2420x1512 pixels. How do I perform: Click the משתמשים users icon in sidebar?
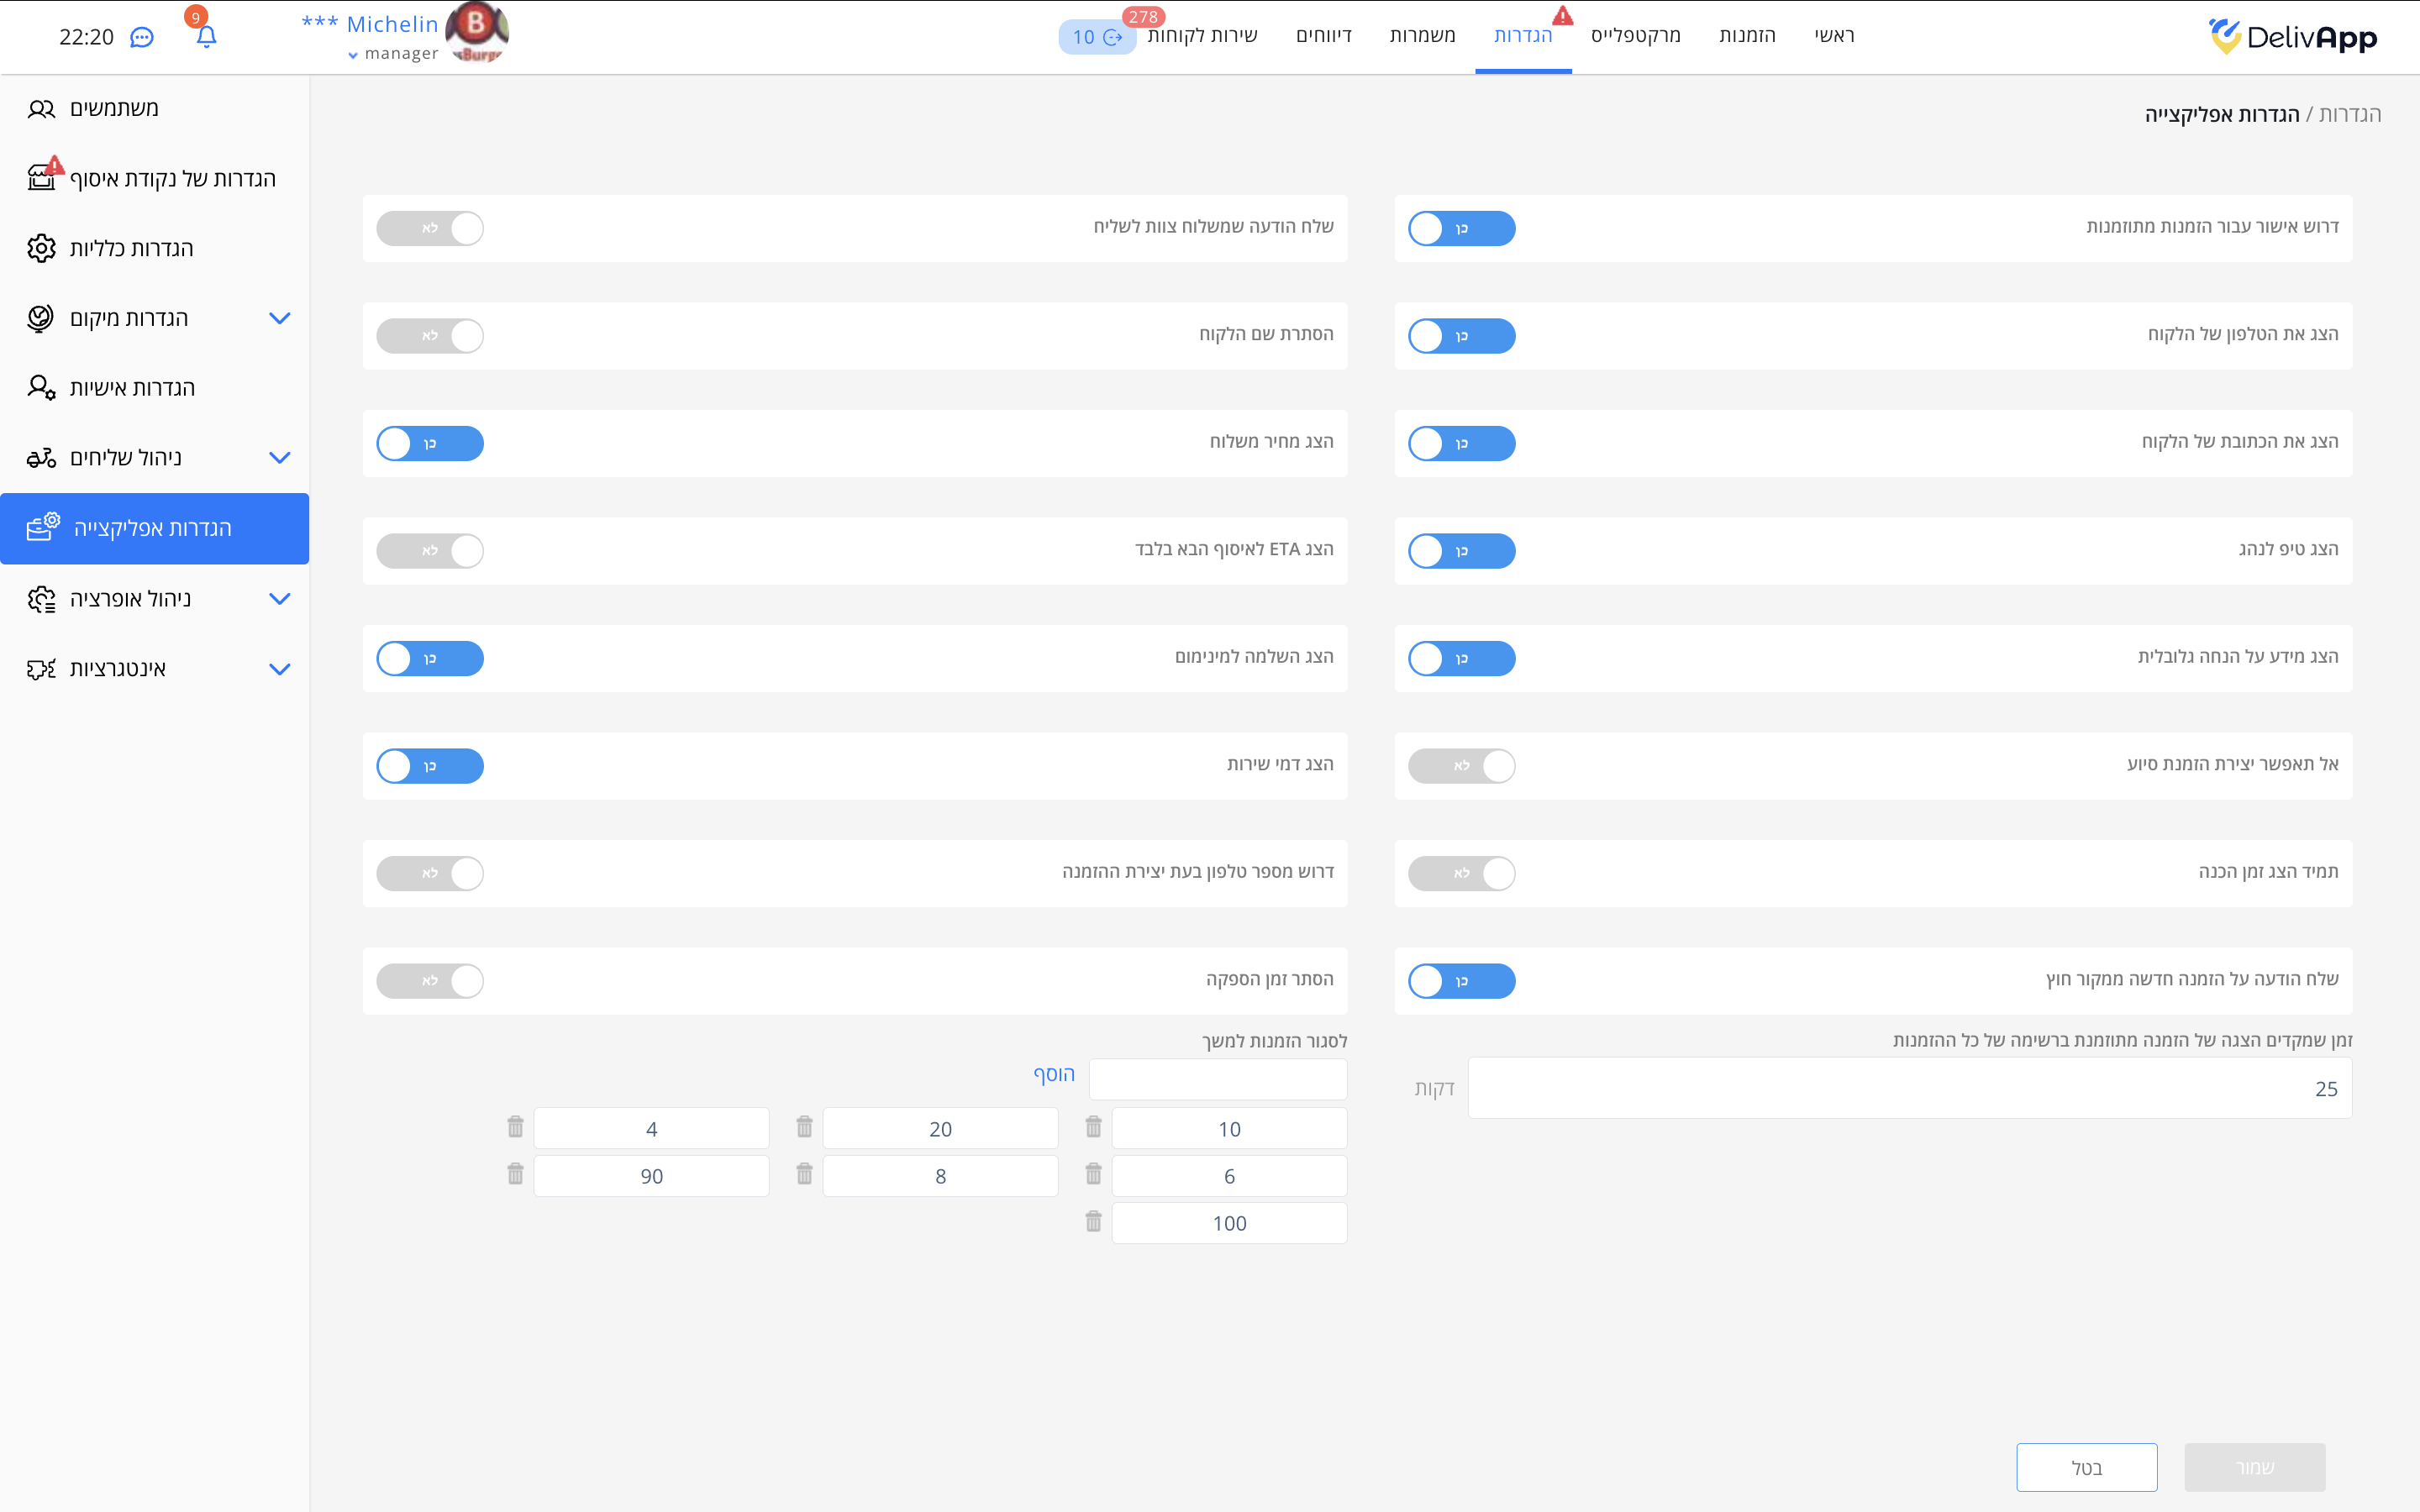click(x=41, y=108)
